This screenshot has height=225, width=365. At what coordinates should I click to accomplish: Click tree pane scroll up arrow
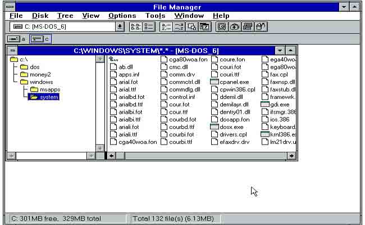(100, 59)
